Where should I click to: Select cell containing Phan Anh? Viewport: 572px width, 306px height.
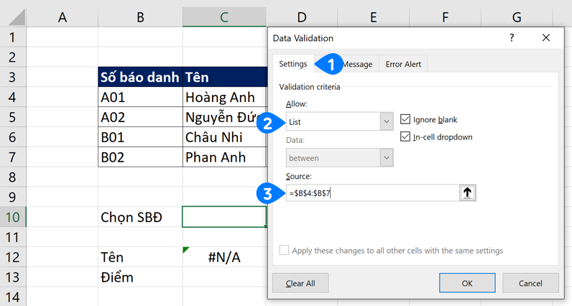225,157
